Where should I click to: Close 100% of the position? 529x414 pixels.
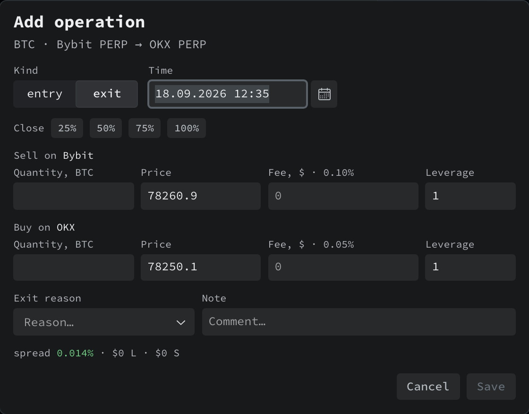[x=187, y=129]
